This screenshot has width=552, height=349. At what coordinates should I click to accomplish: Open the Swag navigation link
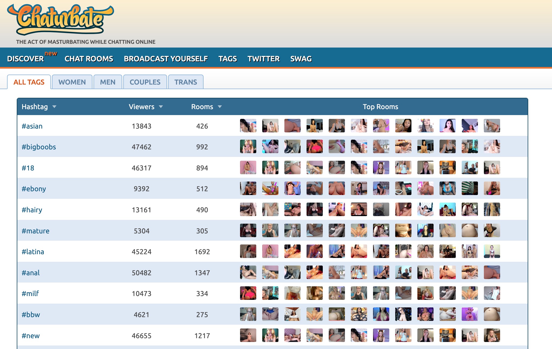(301, 59)
